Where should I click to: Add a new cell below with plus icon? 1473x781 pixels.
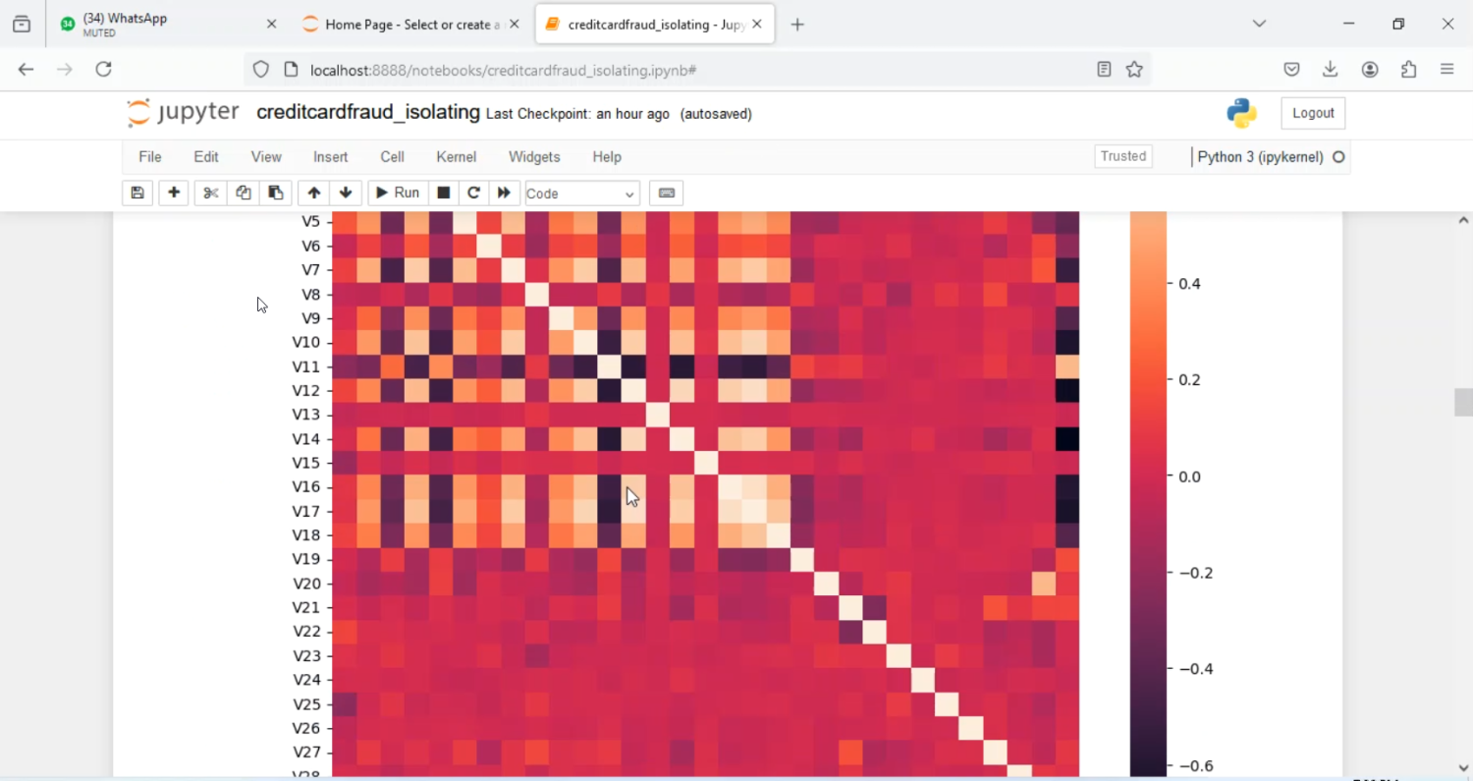pos(173,193)
